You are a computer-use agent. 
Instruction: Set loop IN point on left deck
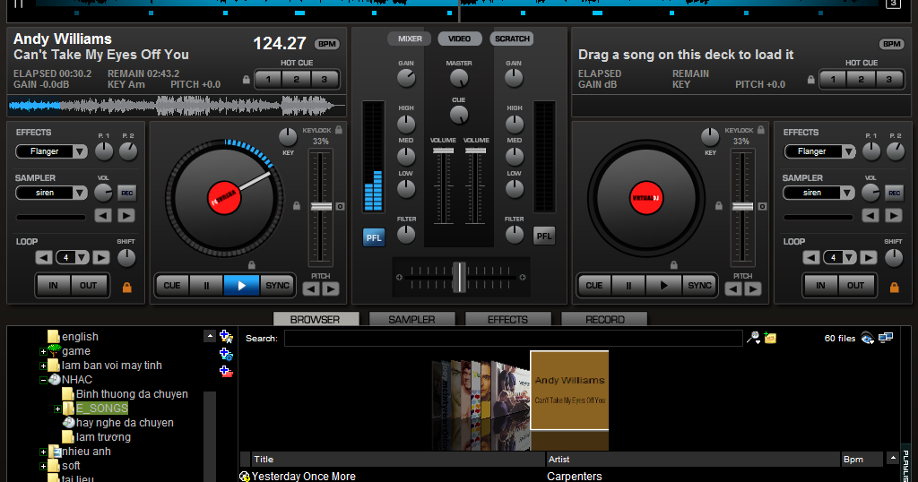[53, 286]
